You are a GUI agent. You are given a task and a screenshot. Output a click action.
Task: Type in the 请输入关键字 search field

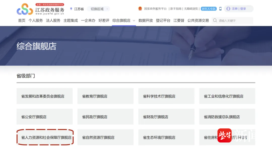point(234,21)
